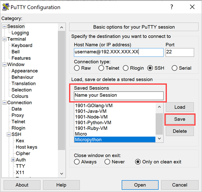202x192 pixels.
Task: Open the Features category
Action: point(21,58)
